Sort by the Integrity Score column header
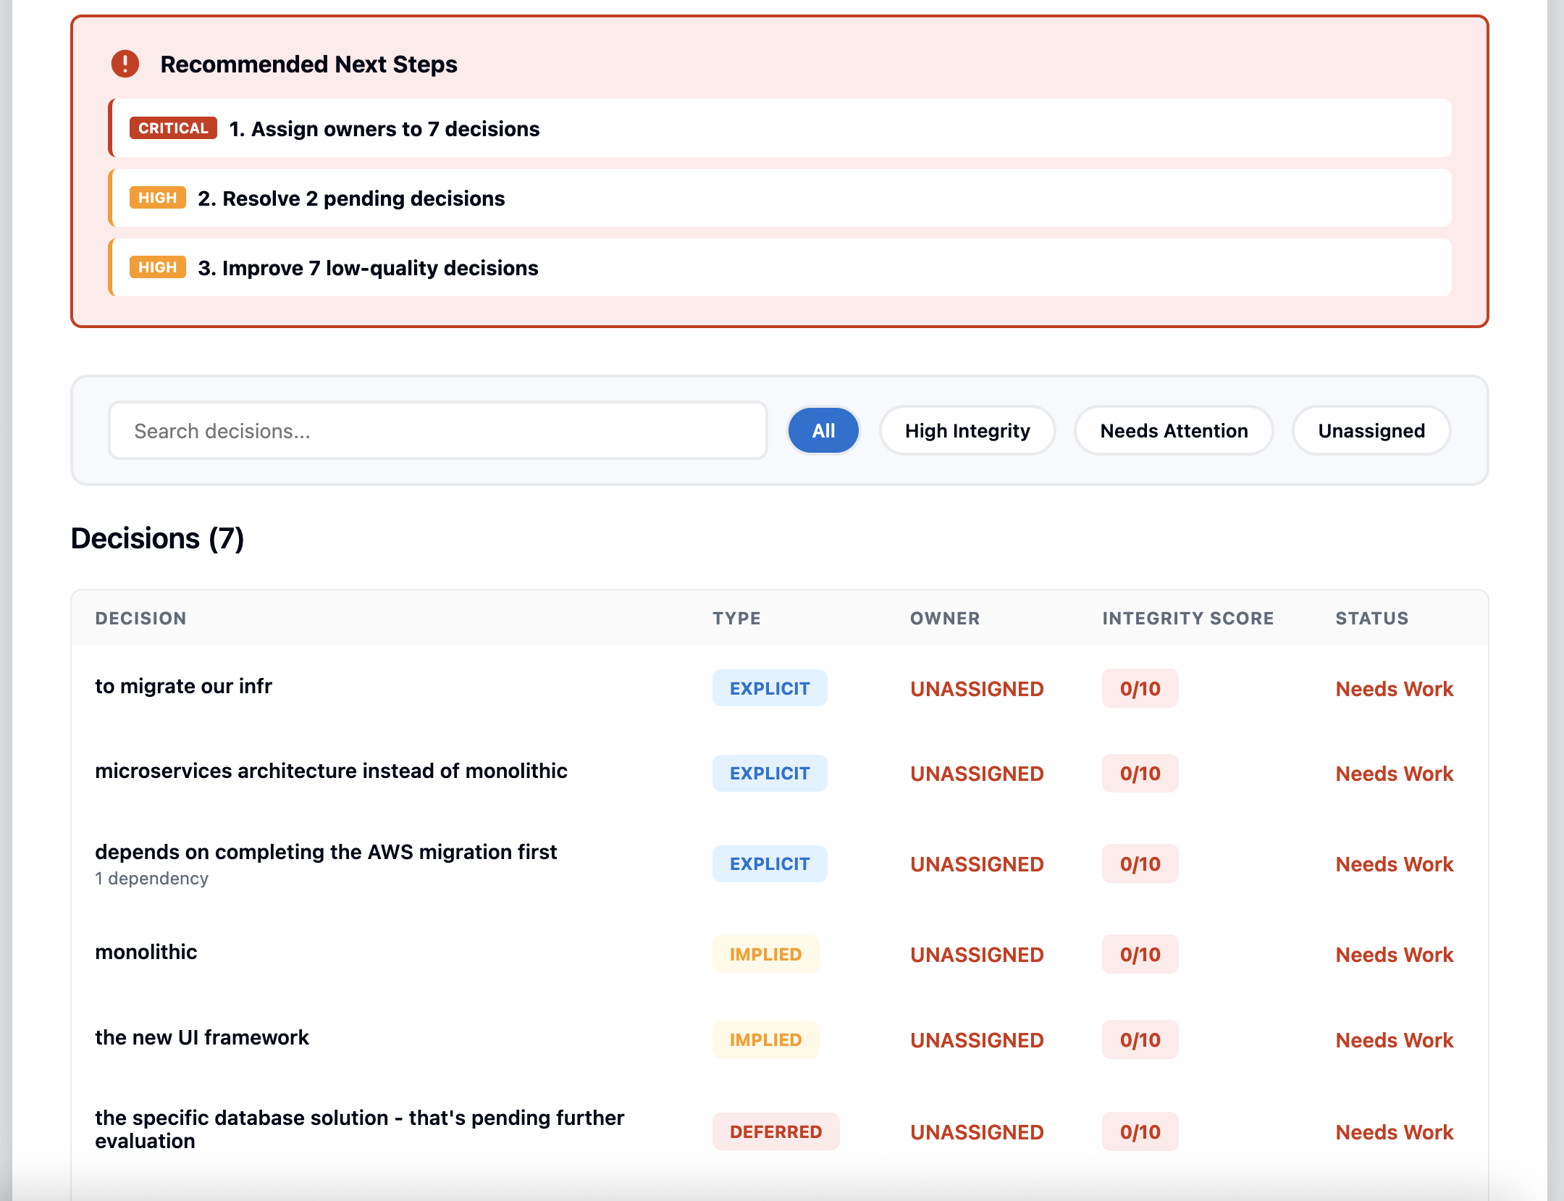1564x1201 pixels. 1187,619
